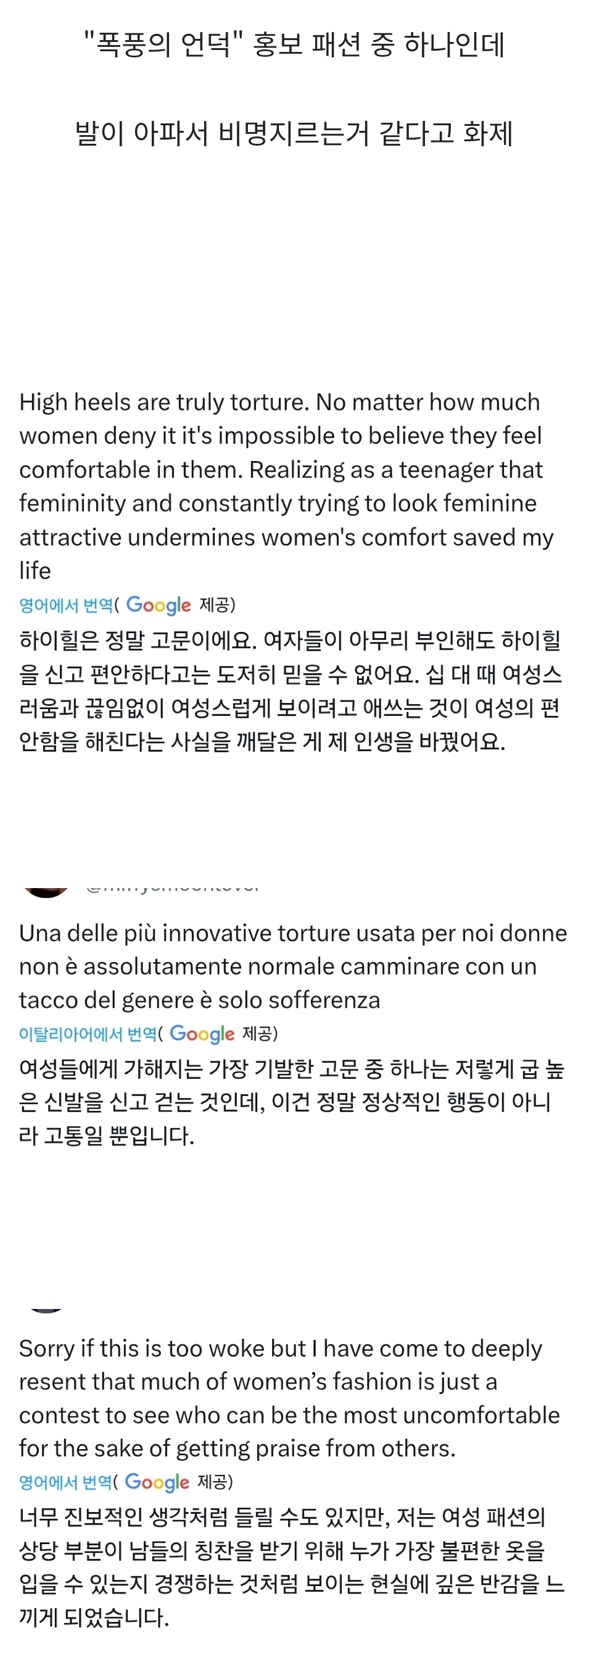Open the cropped avatar above the 'Sorry if this' tweet
The width and height of the screenshot is (594, 1662).
click(46, 1309)
